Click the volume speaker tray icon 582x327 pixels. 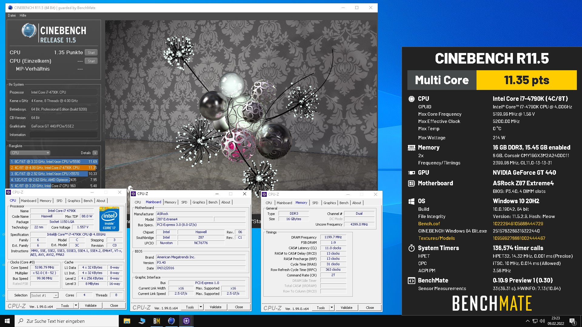tap(542, 321)
